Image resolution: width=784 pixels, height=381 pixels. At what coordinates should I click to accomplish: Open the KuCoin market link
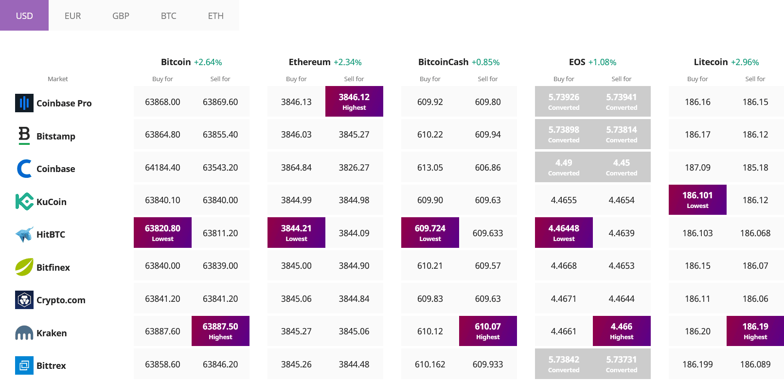52,202
